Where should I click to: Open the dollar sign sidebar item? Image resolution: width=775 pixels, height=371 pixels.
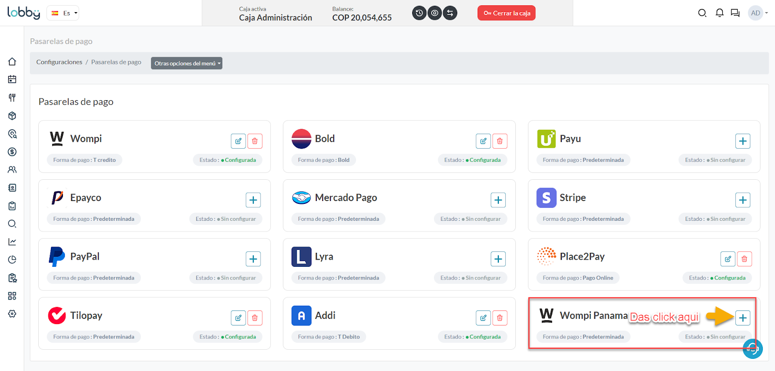(x=12, y=152)
